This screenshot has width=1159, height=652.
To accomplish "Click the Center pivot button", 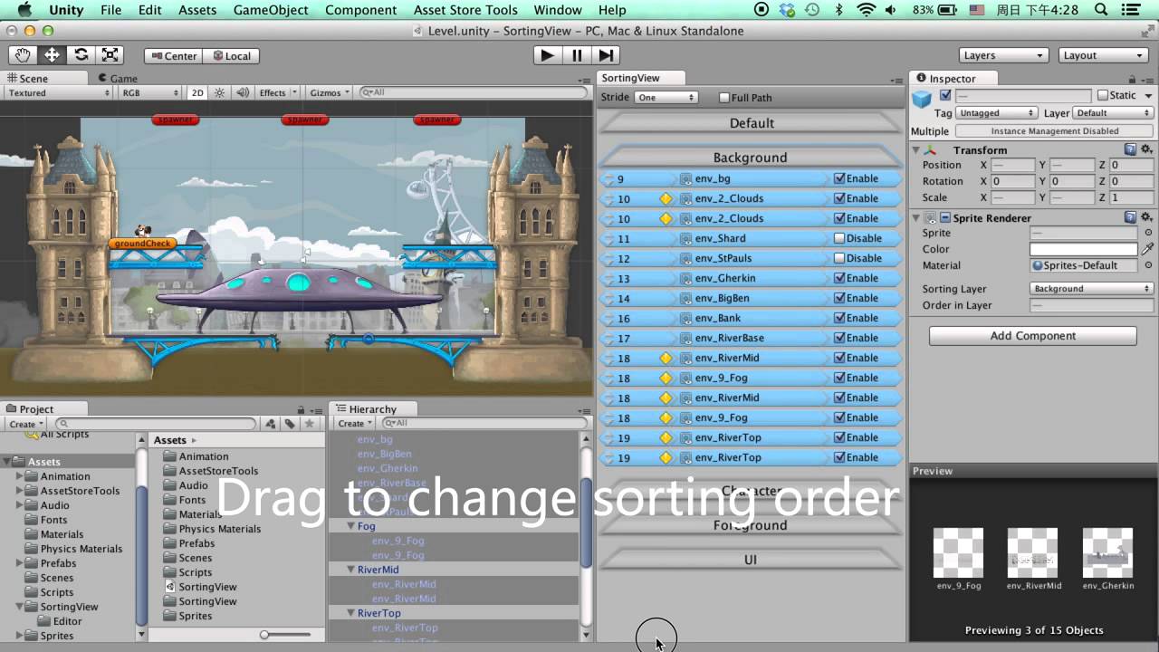I will tap(171, 56).
